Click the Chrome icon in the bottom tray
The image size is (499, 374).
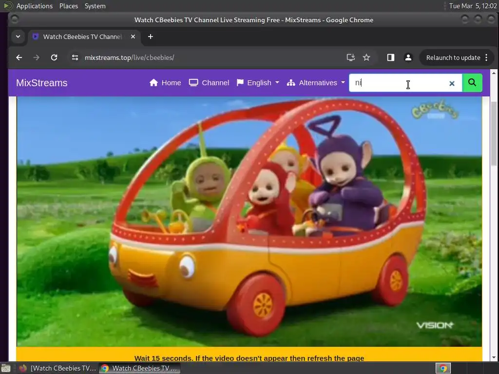(x=443, y=368)
